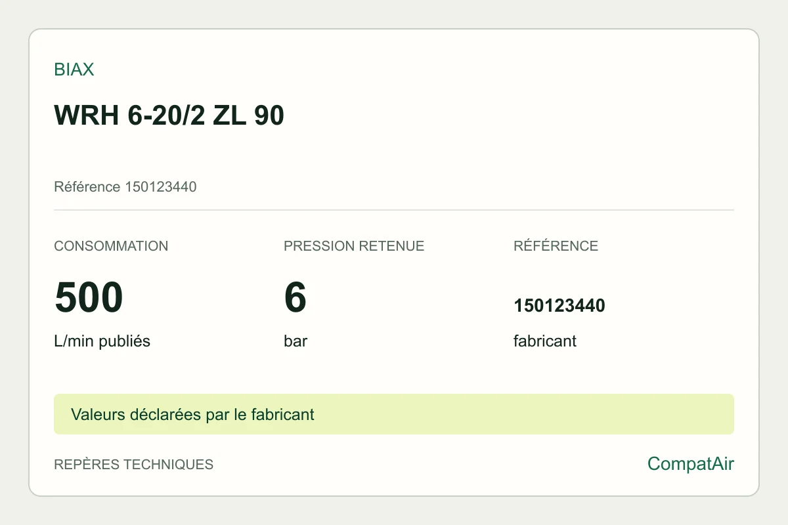This screenshot has height=525, width=788.
Task: Click the REPÈRES TECHNIQUES footer label
Action: 133,465
